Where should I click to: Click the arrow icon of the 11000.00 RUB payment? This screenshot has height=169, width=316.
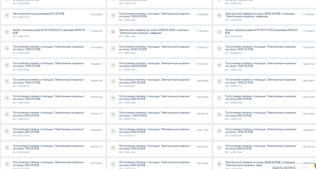coord(113,114)
